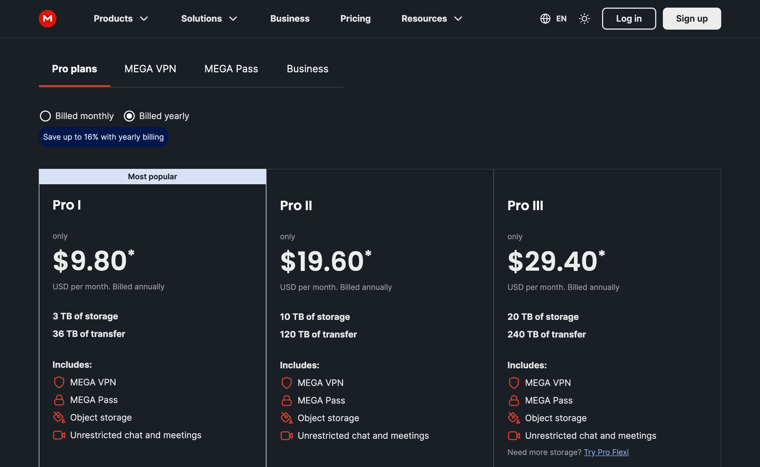
Task: Click '3 TB of storage' text
Action: (85, 316)
